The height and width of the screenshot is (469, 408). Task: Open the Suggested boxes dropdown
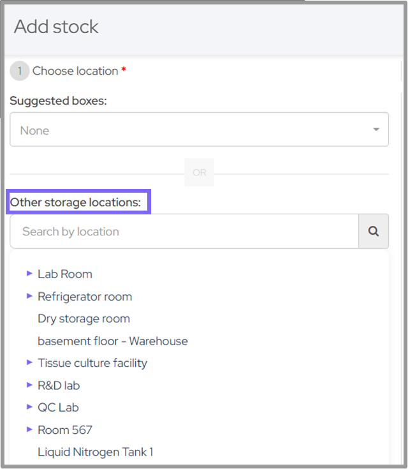(199, 130)
